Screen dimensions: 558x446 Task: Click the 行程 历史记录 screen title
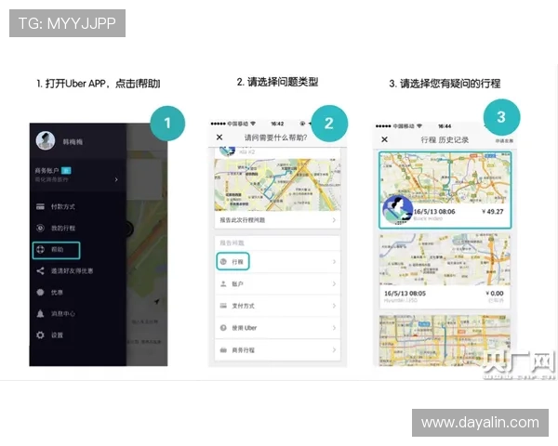[445, 139]
